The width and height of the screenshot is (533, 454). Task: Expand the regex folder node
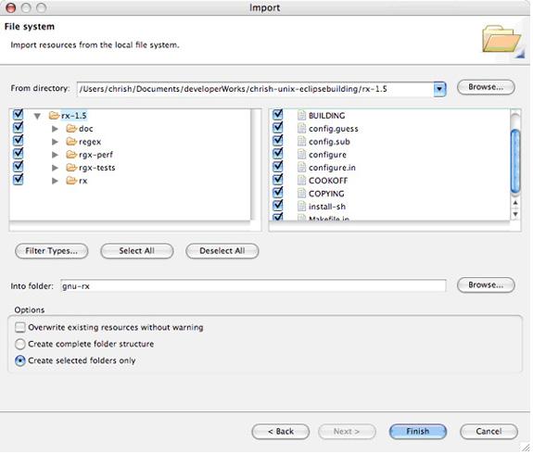[55, 142]
